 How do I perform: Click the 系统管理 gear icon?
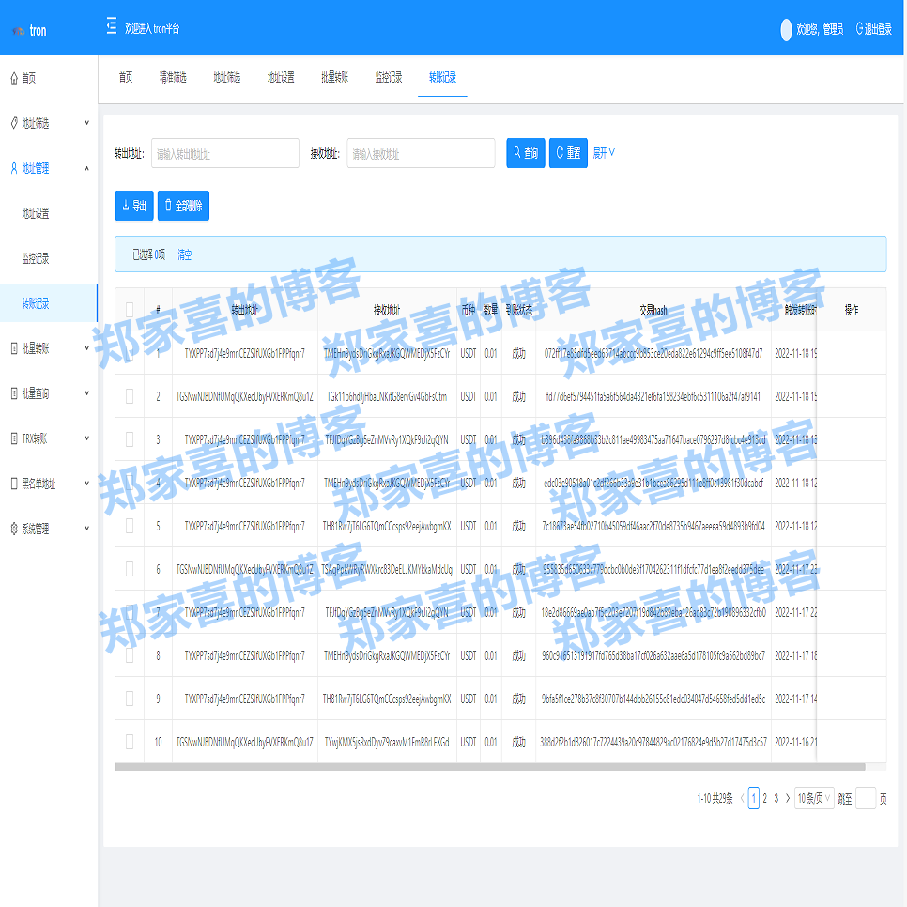click(14, 529)
